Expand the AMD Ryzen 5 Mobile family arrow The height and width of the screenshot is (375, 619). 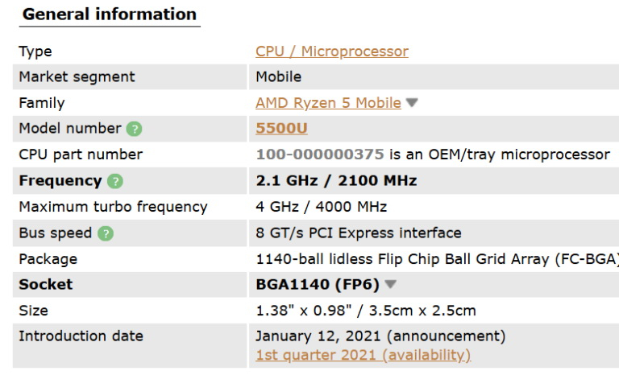coord(412,103)
